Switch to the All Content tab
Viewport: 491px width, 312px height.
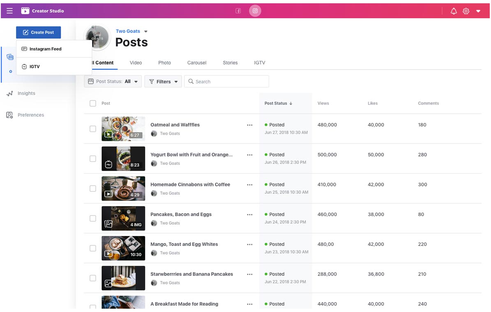(103, 62)
